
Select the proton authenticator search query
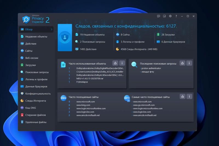click(151, 68)
